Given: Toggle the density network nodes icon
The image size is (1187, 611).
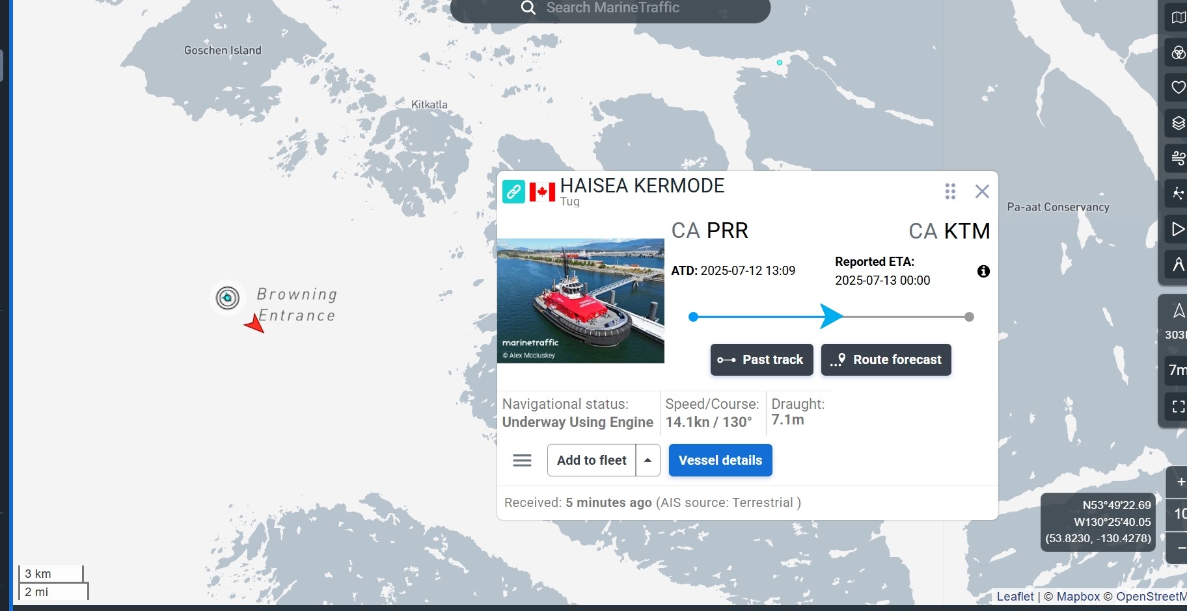Looking at the screenshot, I should click(x=1177, y=193).
